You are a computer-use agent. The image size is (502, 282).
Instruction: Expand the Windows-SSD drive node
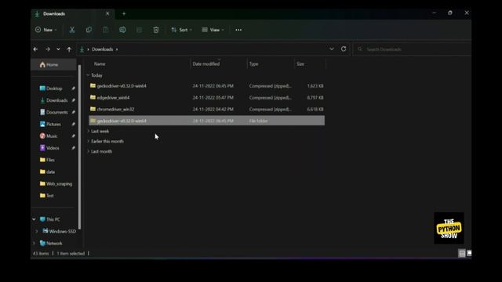[x=37, y=231]
